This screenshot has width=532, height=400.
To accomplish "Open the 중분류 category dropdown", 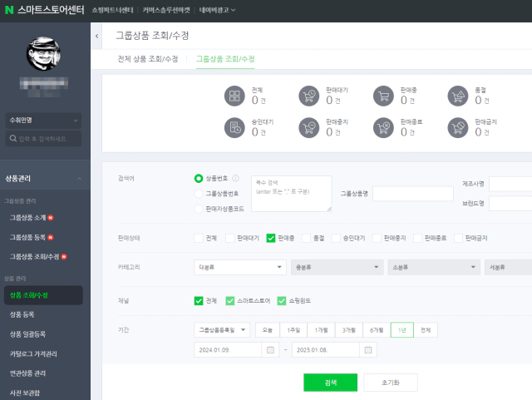I will (x=337, y=267).
